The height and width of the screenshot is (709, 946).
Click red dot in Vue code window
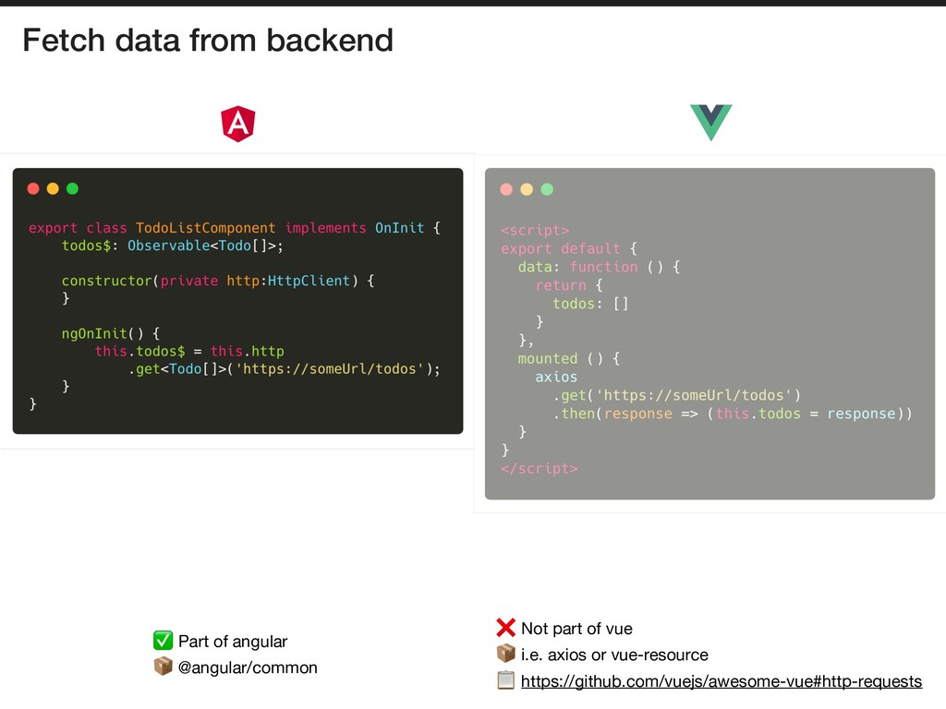click(506, 189)
